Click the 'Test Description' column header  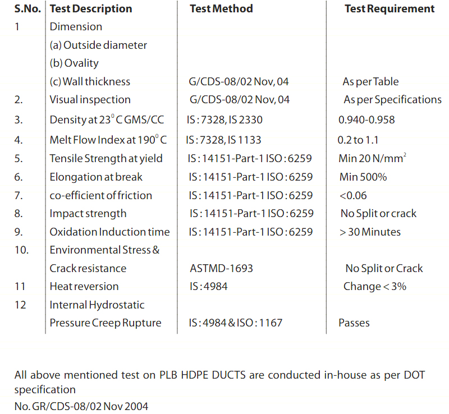(x=91, y=9)
